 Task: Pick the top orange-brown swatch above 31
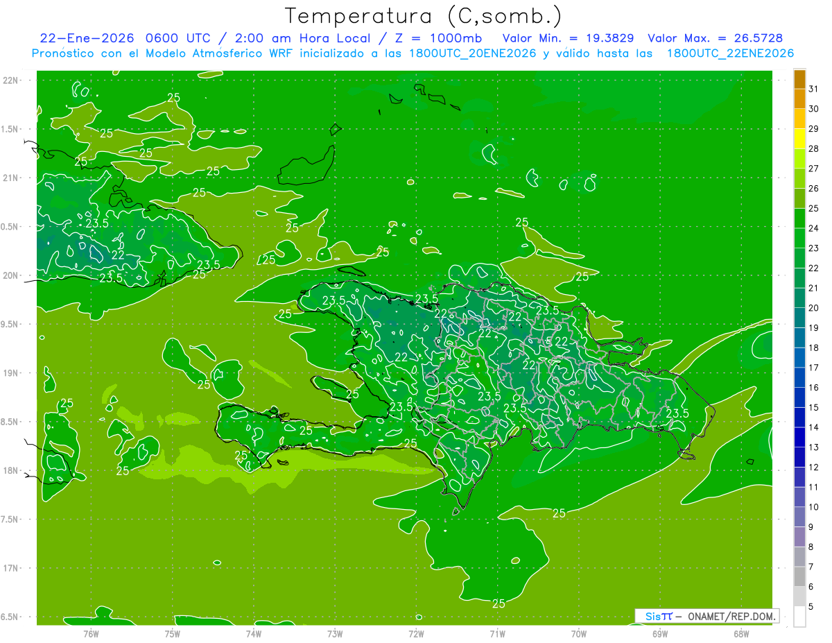coord(799,79)
